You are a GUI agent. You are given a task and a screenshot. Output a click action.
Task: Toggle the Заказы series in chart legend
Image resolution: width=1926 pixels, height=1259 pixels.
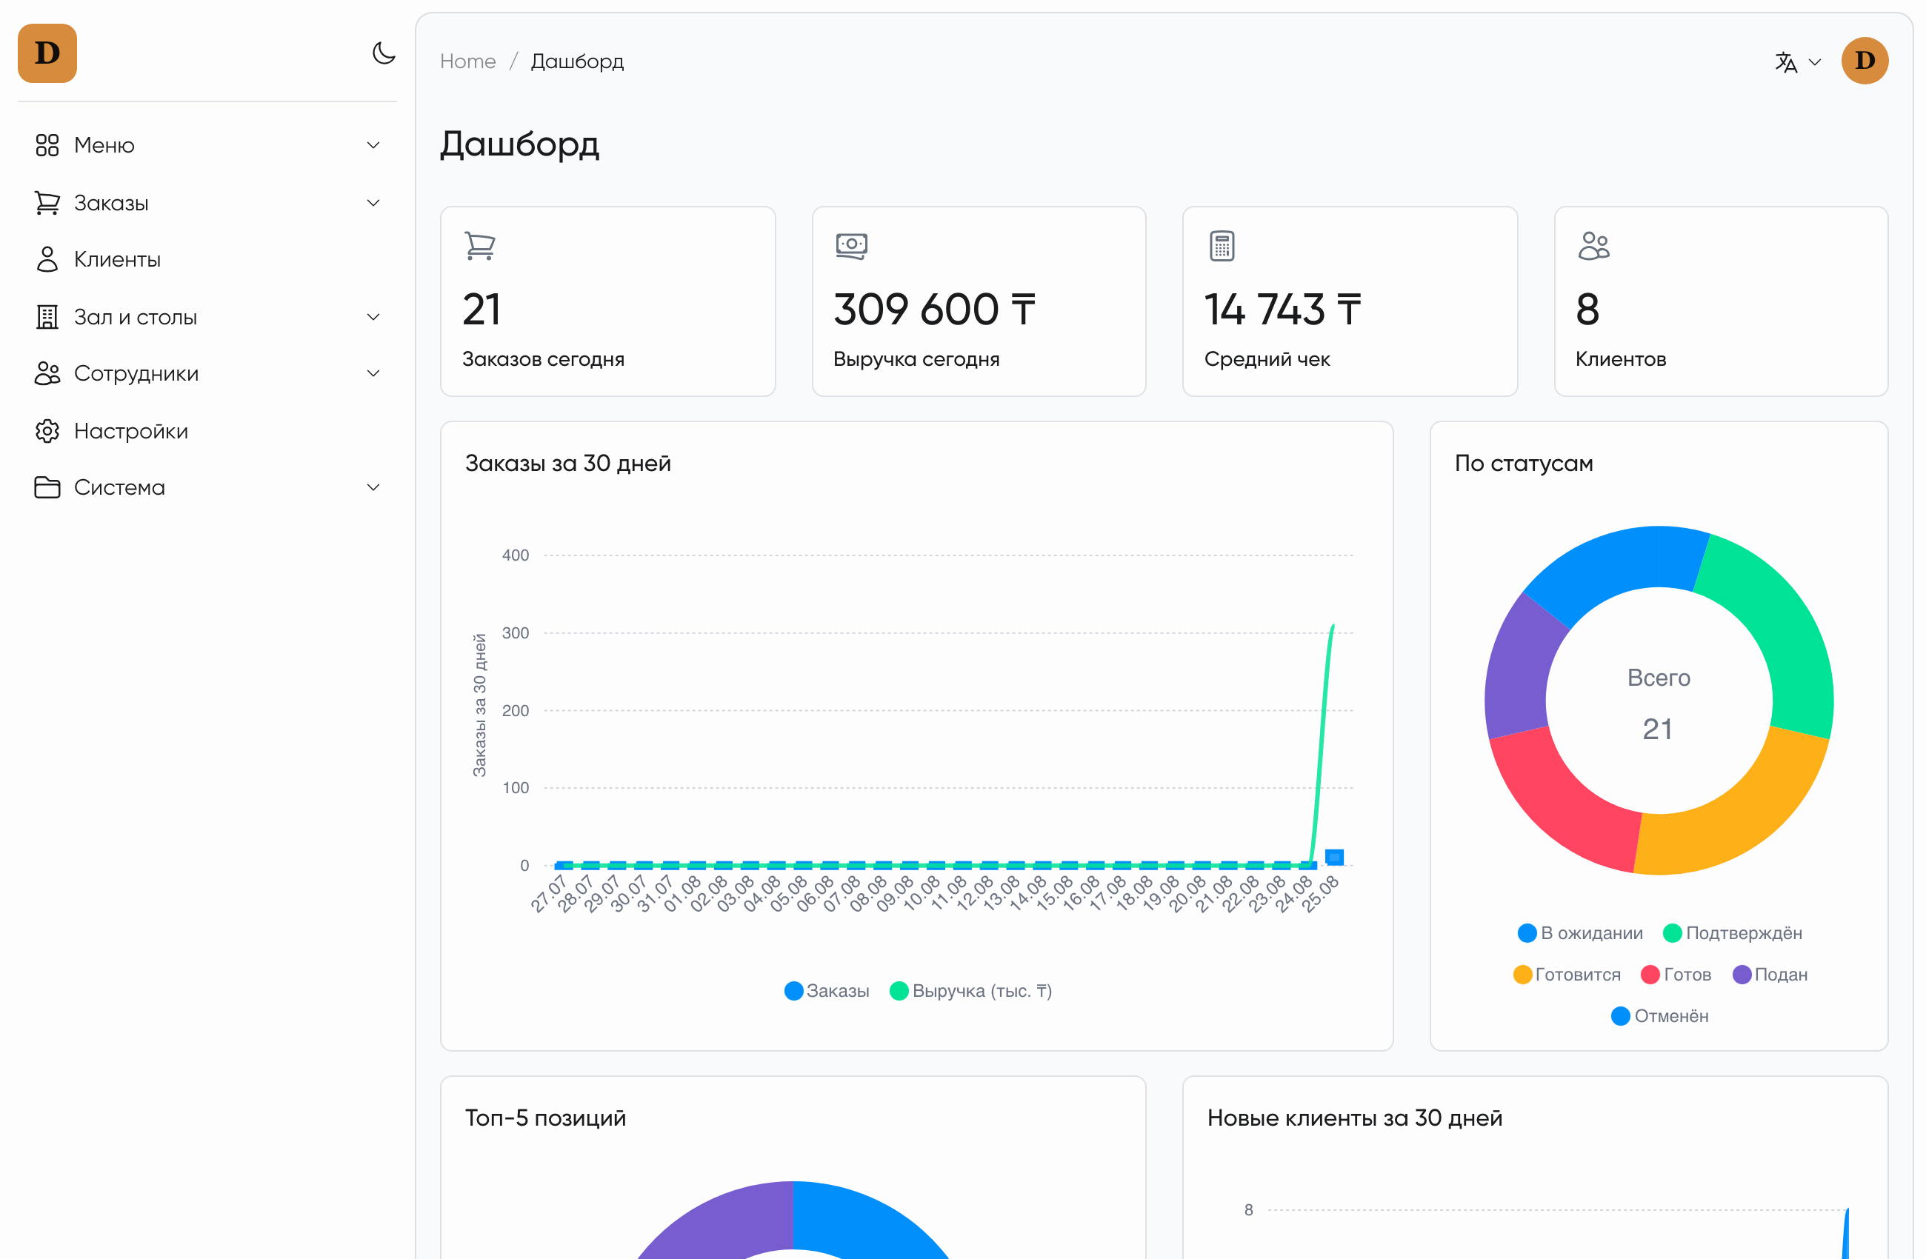[827, 991]
